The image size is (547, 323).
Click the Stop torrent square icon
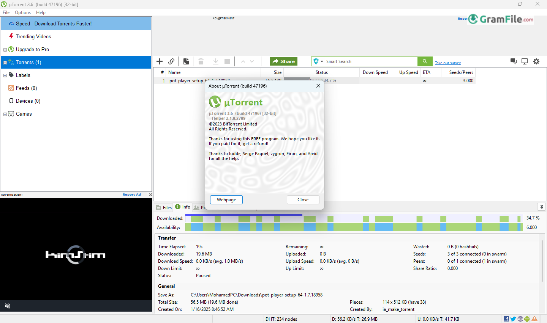pos(227,61)
